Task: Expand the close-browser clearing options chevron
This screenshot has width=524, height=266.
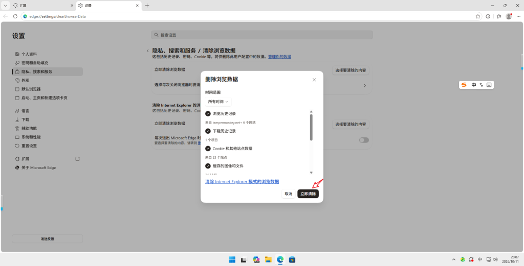Action: point(364,86)
